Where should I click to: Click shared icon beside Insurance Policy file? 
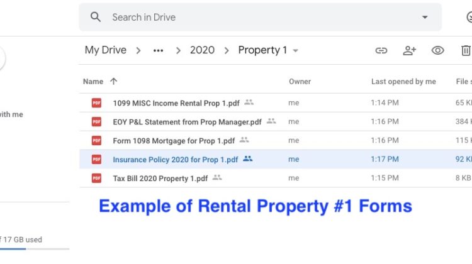point(247,159)
